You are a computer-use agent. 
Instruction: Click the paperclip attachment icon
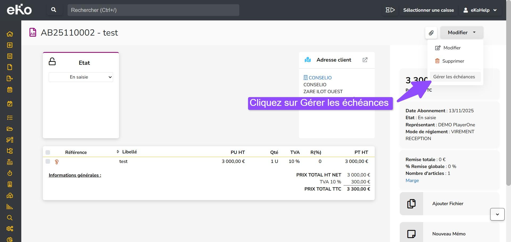pos(431,33)
